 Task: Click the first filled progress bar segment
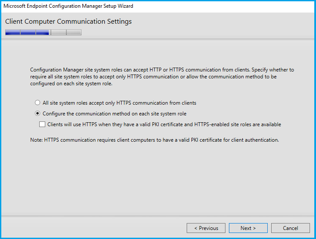13,32
